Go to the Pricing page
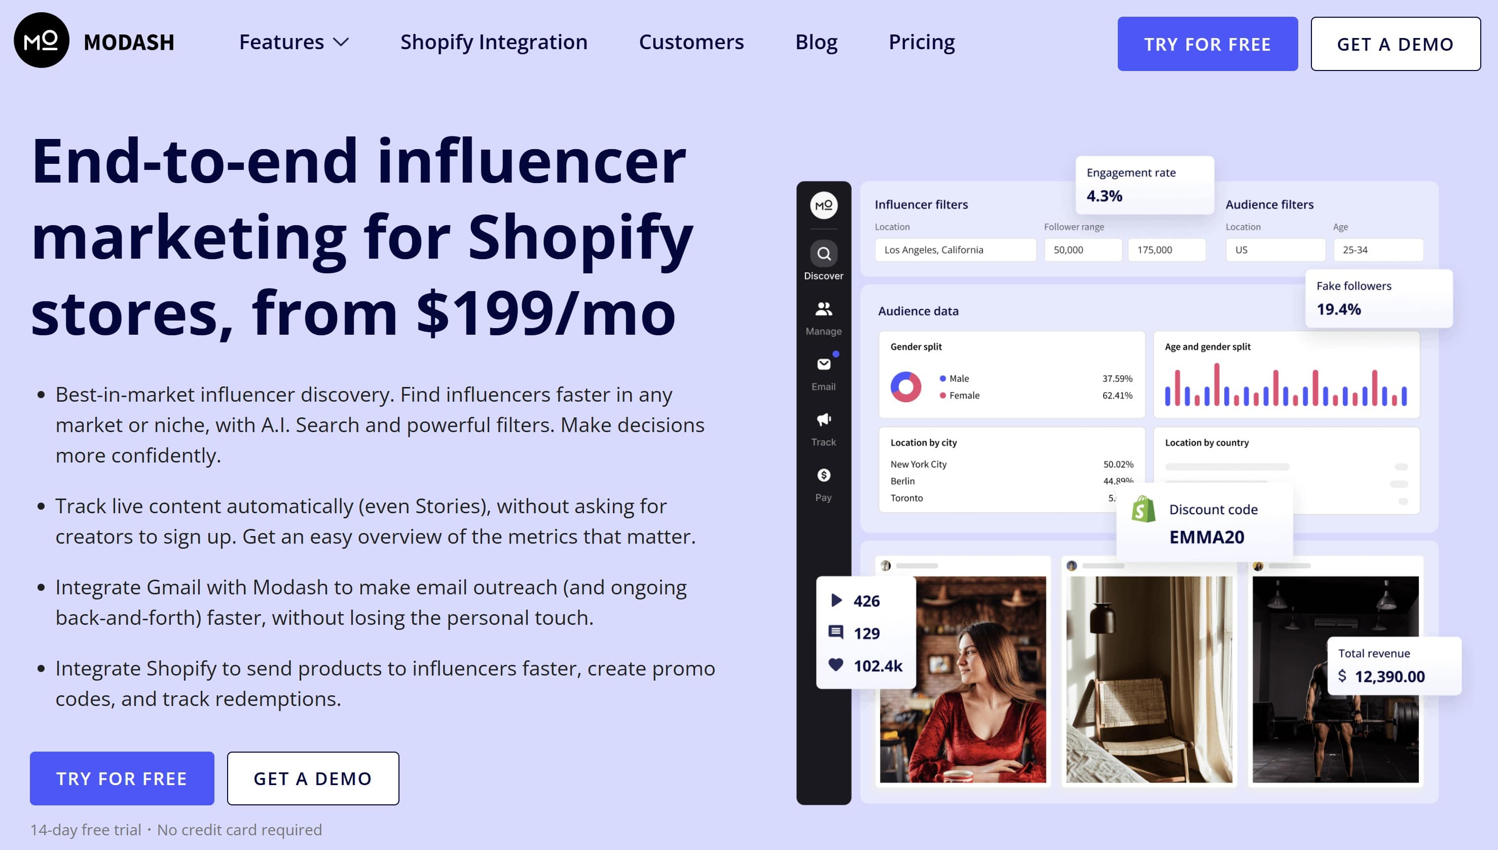This screenshot has width=1498, height=850. (921, 42)
